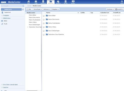Click the Papierkorb trash bin icon

[x=2, y=12]
